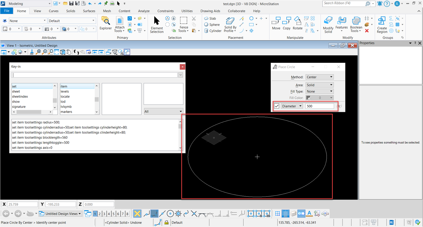Close the Key-in dialog with red X

tap(182, 67)
